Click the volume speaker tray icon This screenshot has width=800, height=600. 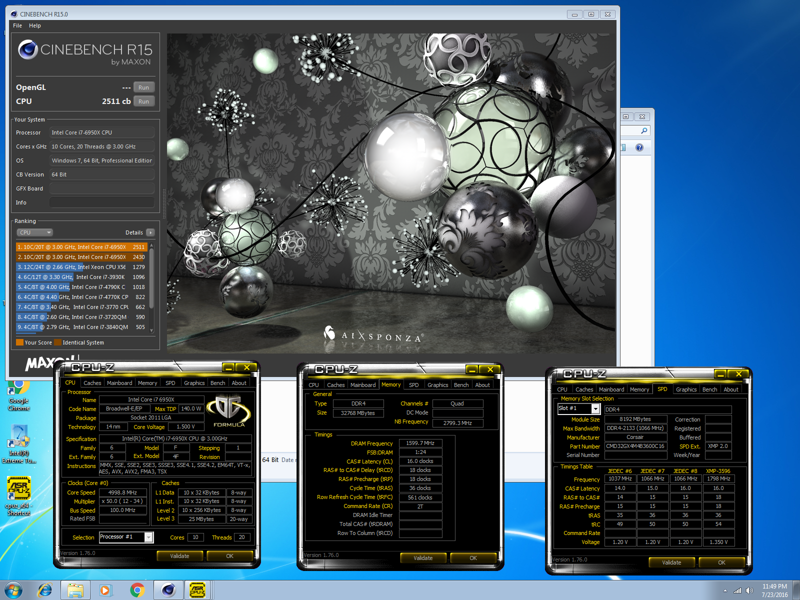(x=749, y=590)
